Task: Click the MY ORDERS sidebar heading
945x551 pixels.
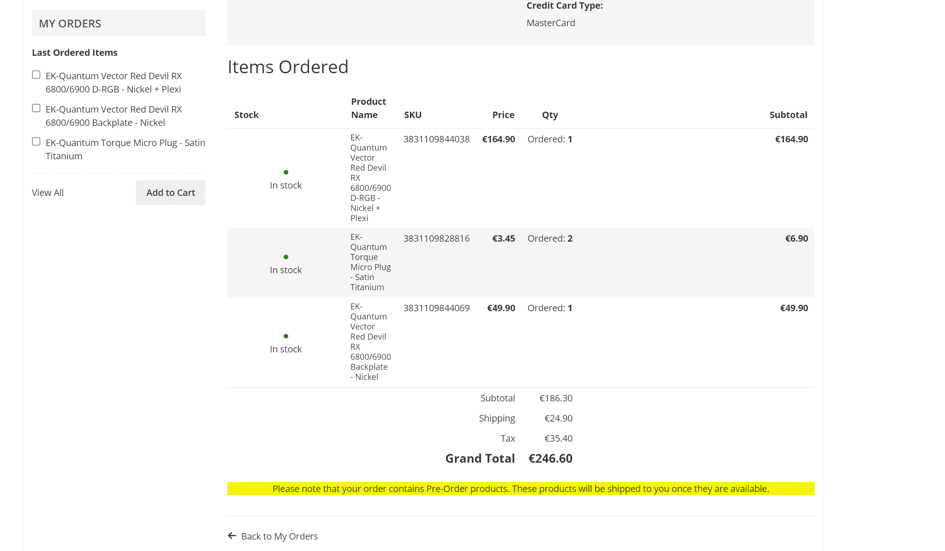Action: tap(70, 24)
